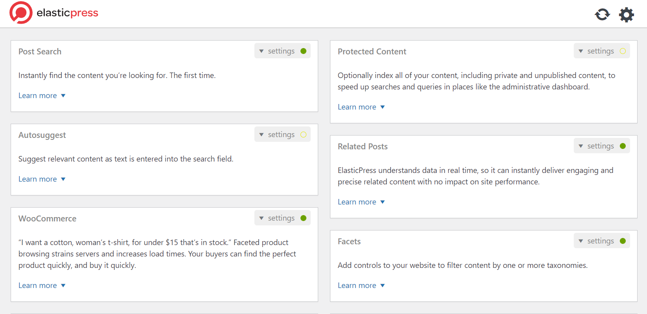Open Learn more under Related Posts
Image resolution: width=647 pixels, height=314 pixels.
point(361,202)
